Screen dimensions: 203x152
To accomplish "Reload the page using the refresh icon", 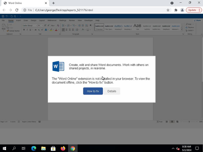I will point(17,10).
